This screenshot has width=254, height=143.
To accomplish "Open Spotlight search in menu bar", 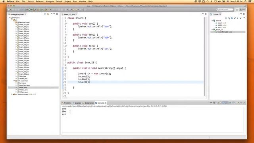I will (246, 1).
